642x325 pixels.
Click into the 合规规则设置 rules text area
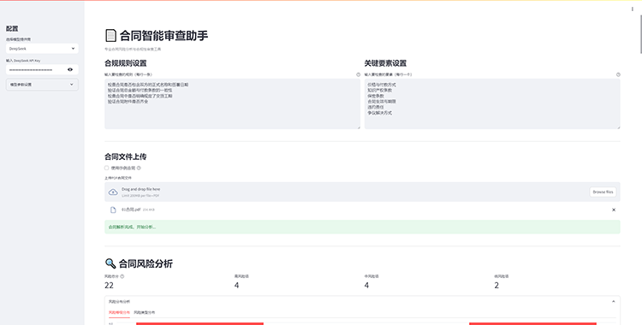tap(232, 104)
